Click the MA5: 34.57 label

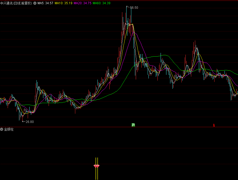coord(45,3)
